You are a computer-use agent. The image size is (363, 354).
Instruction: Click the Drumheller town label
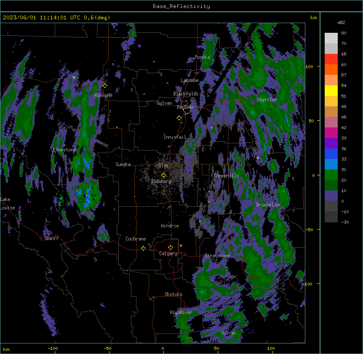point(269,205)
